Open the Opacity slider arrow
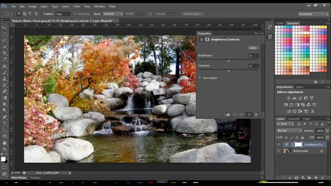 point(327,131)
